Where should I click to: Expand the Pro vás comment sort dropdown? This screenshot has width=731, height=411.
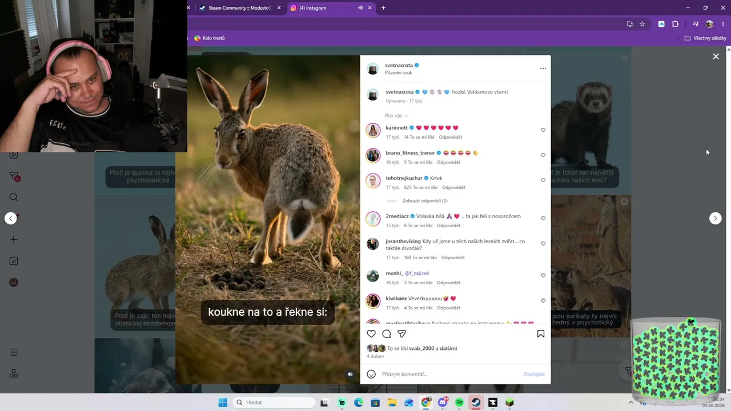[397, 116]
